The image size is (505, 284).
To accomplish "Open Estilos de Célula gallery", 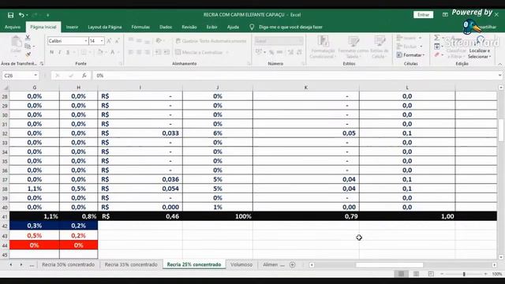I will tap(380, 47).
